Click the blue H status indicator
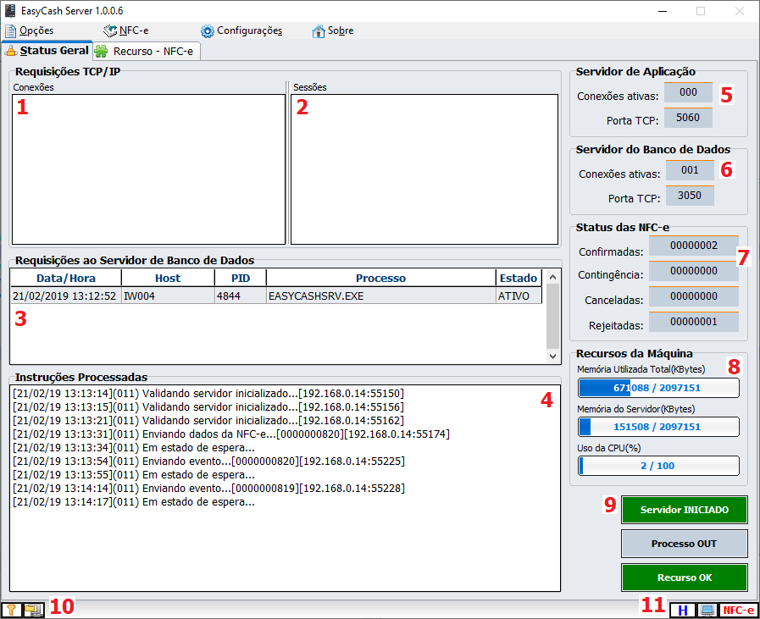Image resolution: width=760 pixels, height=619 pixels. (x=680, y=610)
